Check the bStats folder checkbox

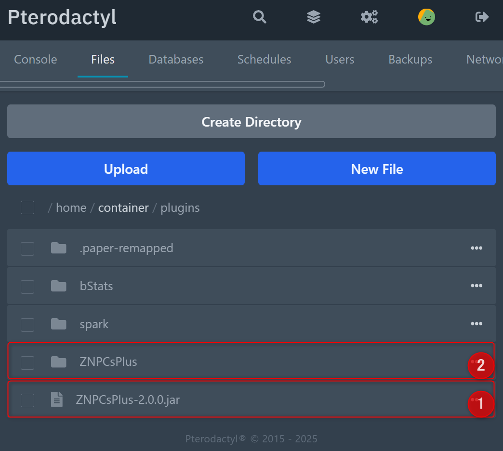27,286
